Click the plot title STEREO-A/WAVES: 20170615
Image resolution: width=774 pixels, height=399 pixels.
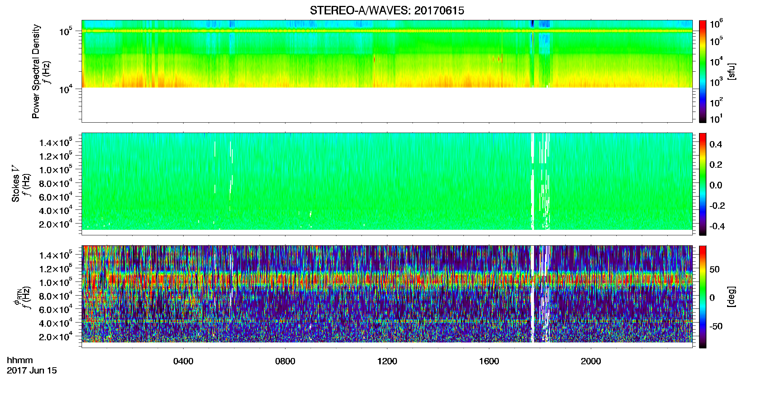click(387, 11)
